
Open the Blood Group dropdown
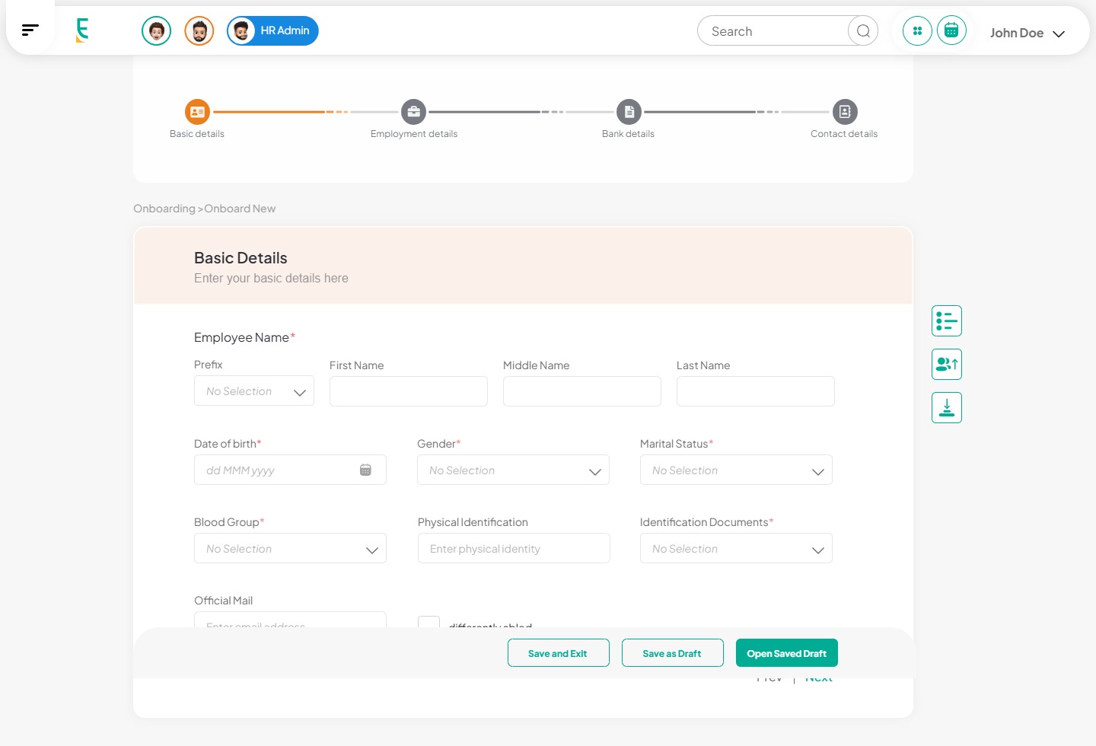tap(290, 549)
